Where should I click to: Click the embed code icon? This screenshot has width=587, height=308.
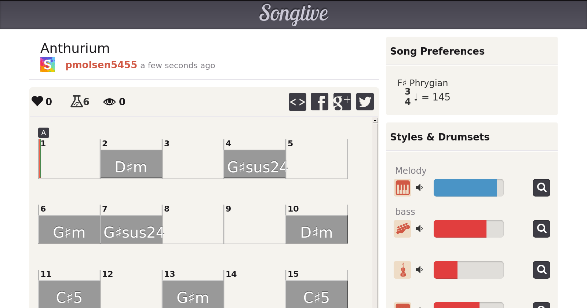(297, 102)
